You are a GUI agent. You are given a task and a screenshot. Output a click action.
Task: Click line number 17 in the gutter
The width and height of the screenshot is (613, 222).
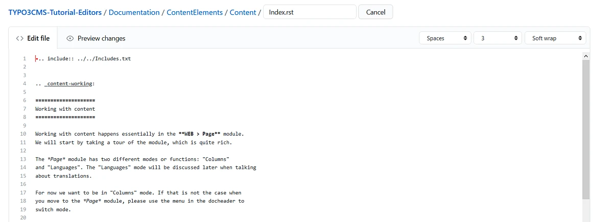(23, 193)
